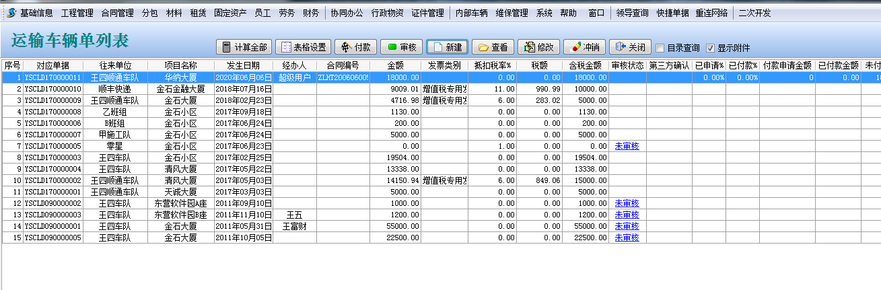Expand the 内部车辆 menu
Image resolution: width=881 pixels, height=290 pixels.
(471, 13)
